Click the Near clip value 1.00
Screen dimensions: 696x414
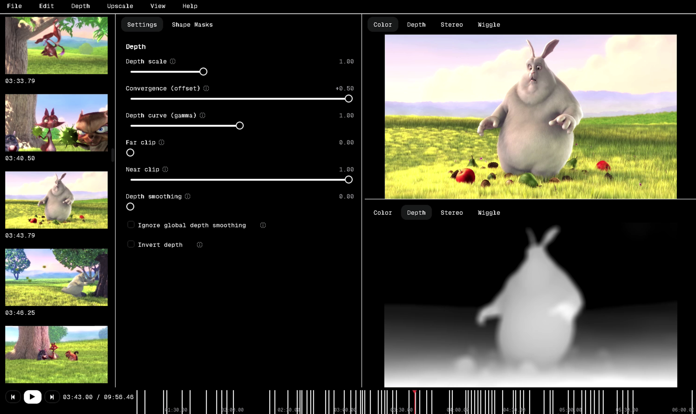click(347, 170)
